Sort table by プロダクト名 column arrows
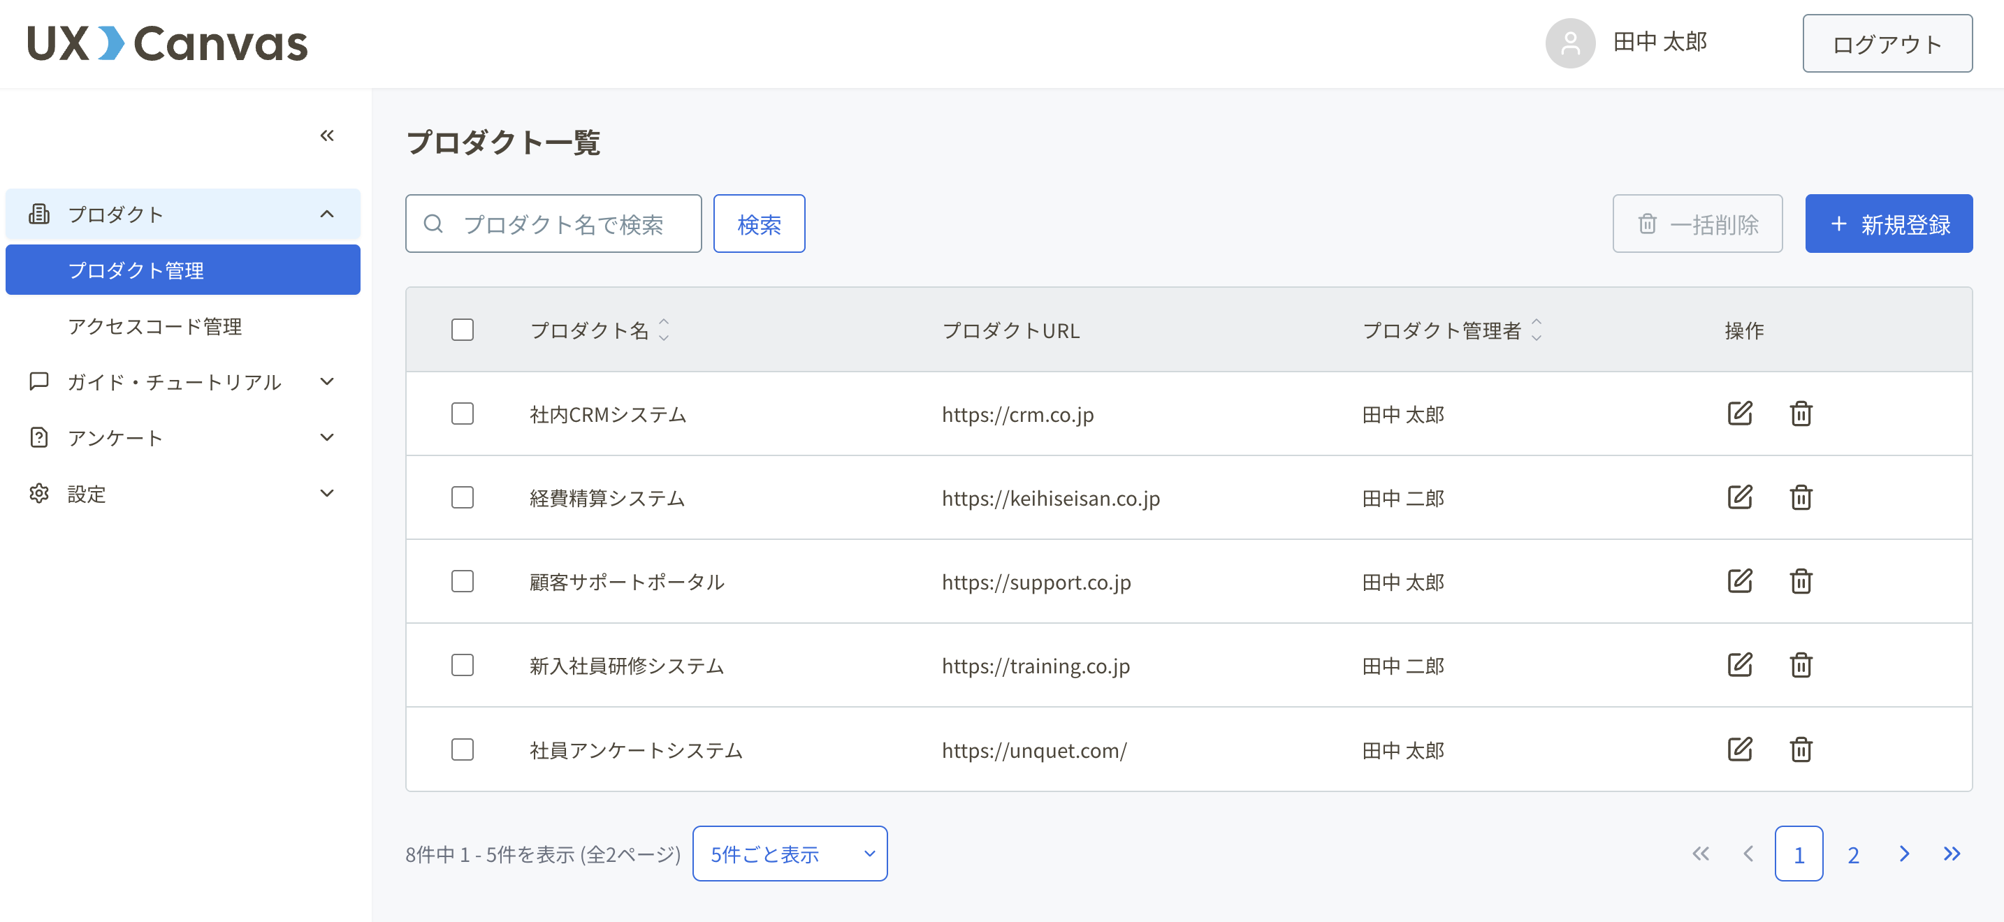 (x=663, y=330)
